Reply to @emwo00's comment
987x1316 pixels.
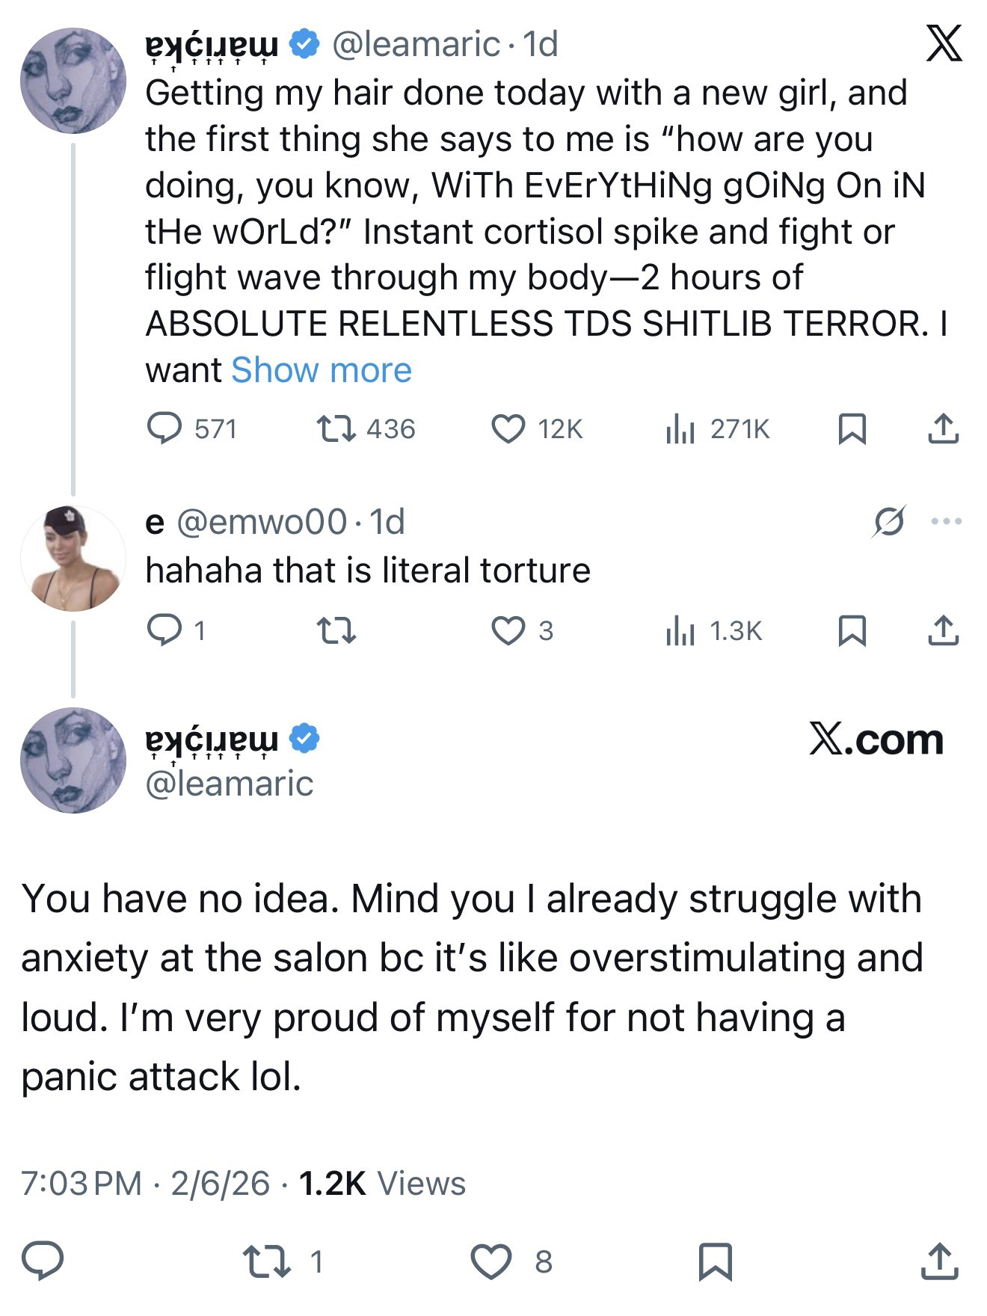pos(164,631)
